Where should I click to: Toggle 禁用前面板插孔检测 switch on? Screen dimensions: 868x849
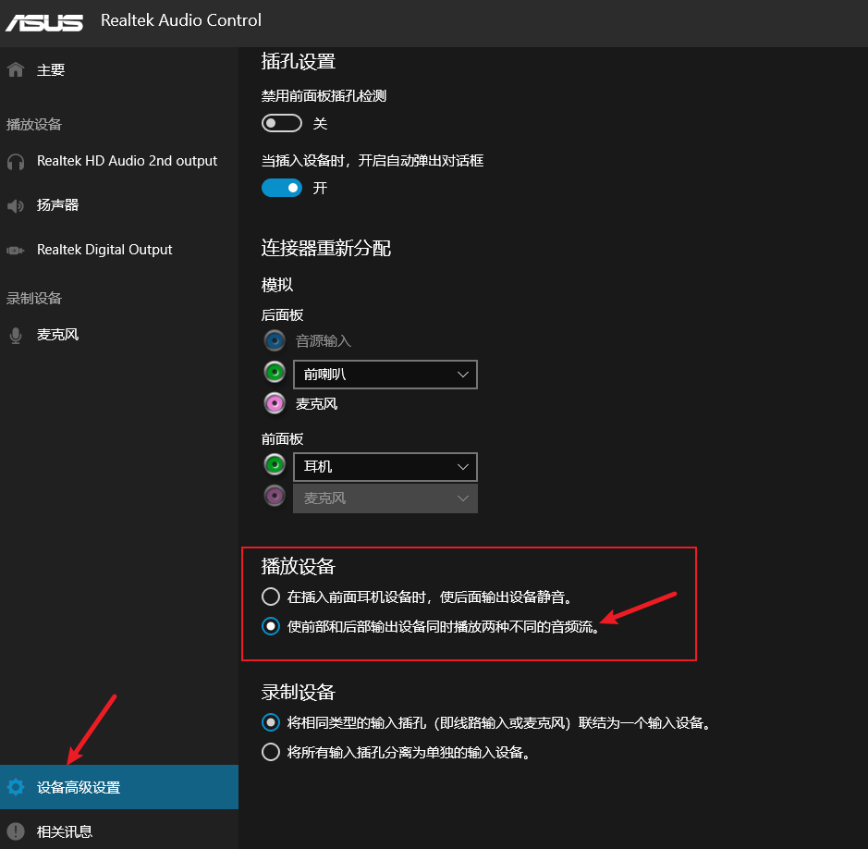[x=282, y=124]
